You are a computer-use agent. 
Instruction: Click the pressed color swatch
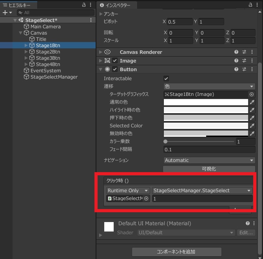coord(206,118)
